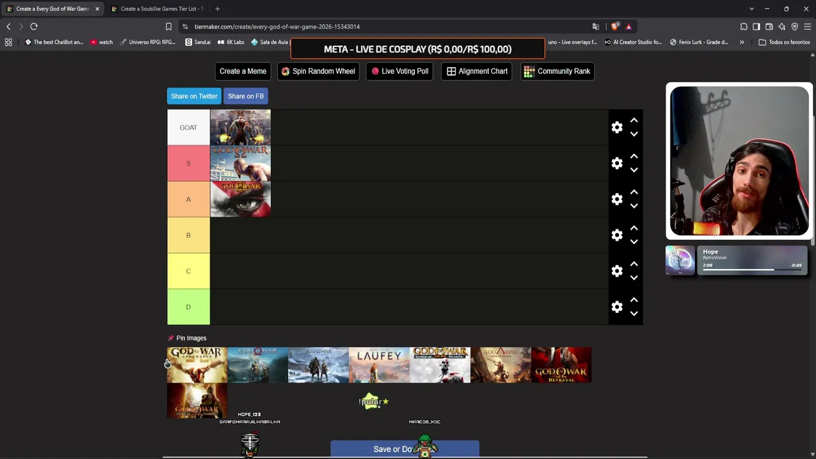Move the GOAT tier row down
This screenshot has width=816, height=459.
[634, 134]
